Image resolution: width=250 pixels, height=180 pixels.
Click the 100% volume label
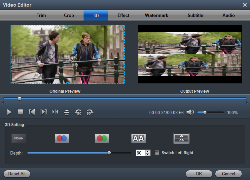(x=232, y=112)
